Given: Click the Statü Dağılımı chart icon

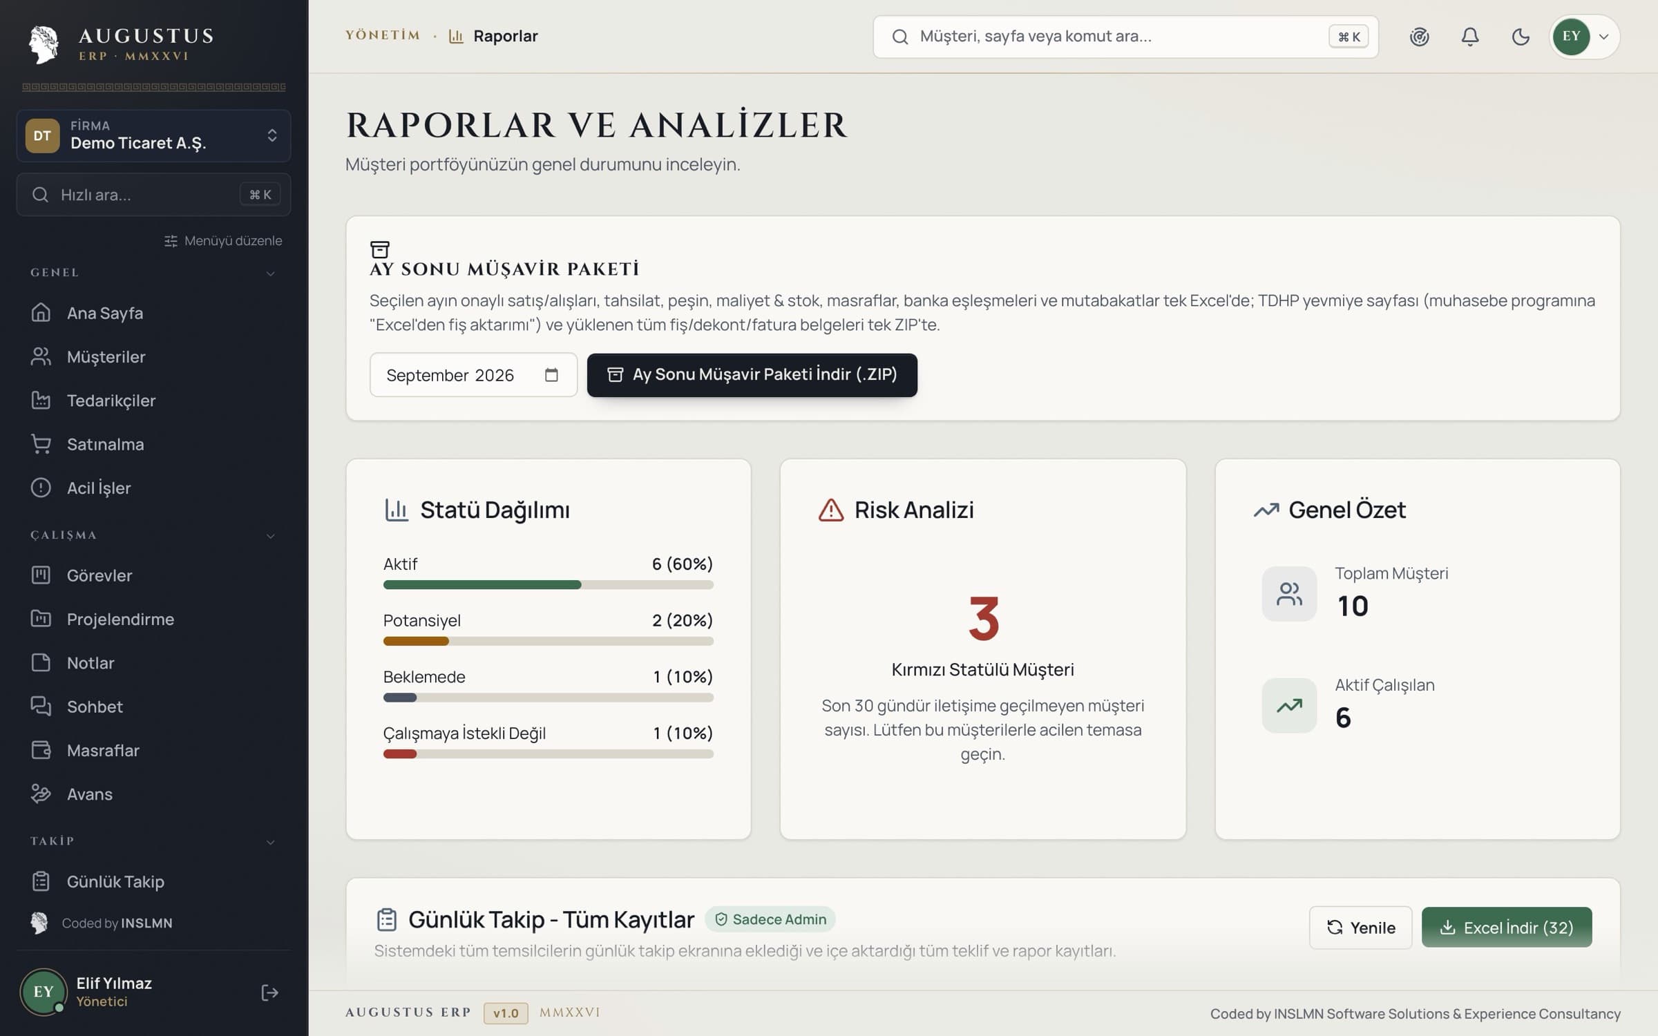Looking at the screenshot, I should 396,510.
